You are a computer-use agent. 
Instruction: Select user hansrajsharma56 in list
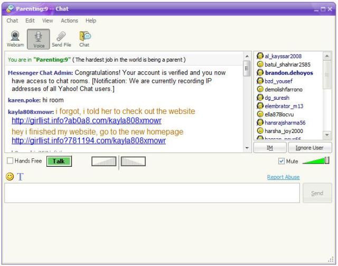(285, 123)
